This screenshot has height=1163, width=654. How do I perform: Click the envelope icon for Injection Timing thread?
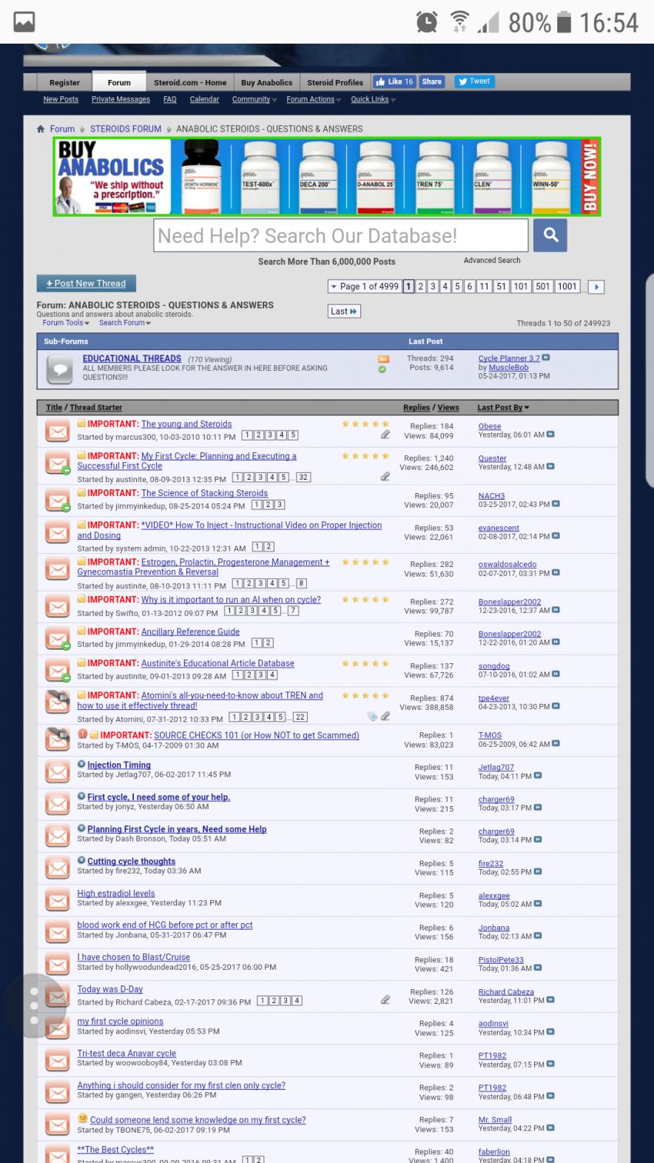tap(57, 771)
